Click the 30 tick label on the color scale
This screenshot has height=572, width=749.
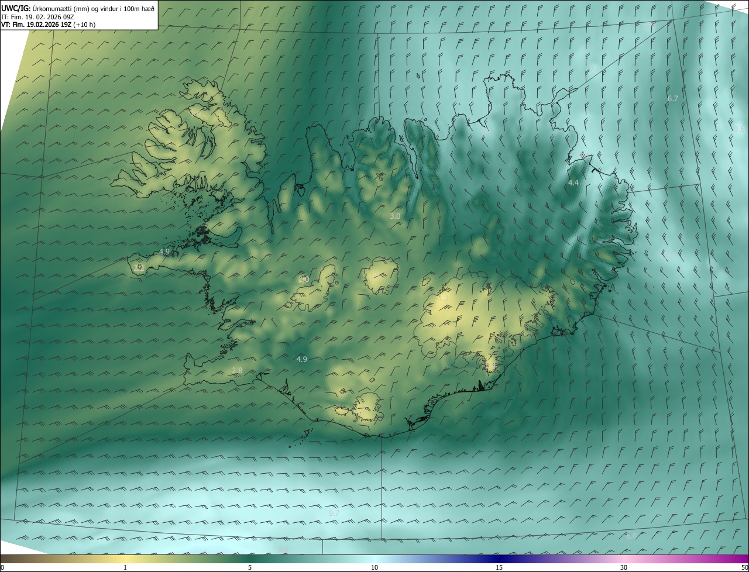[x=624, y=567]
